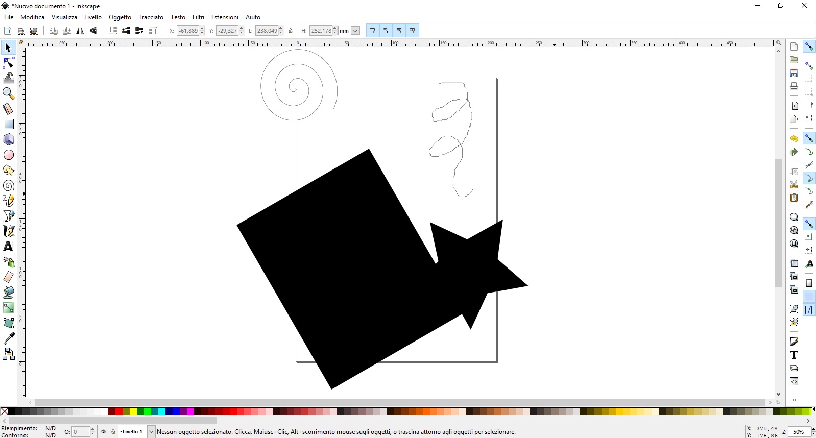Click the Save document icon
This screenshot has height=438, width=816.
click(794, 73)
